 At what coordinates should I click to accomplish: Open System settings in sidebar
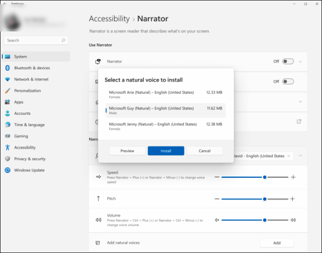point(36,57)
